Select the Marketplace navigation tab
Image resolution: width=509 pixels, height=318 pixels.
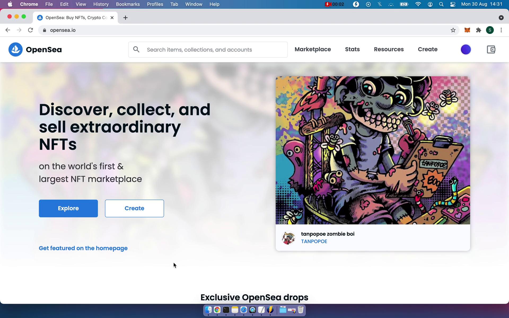point(313,49)
